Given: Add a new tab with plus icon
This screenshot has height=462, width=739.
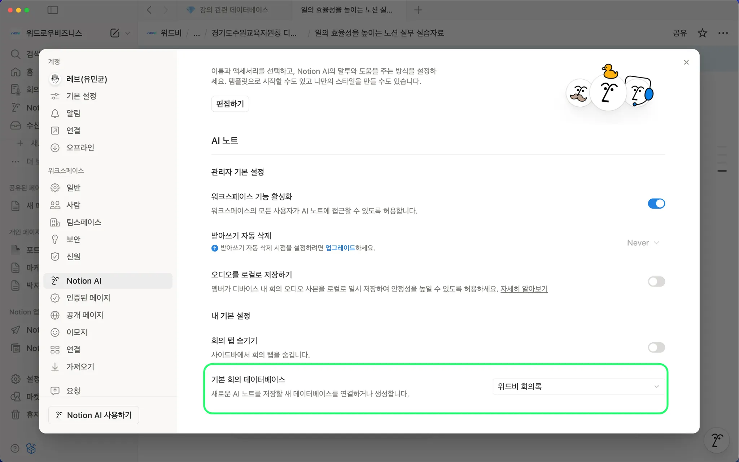Looking at the screenshot, I should coord(418,10).
